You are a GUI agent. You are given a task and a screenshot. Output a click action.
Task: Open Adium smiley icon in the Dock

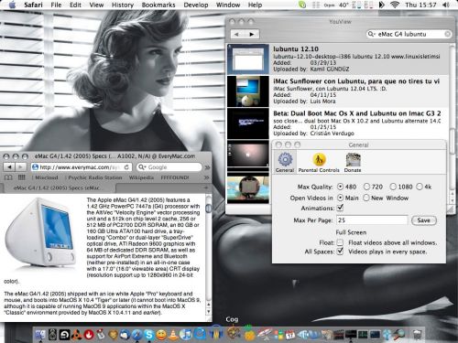coord(161,335)
